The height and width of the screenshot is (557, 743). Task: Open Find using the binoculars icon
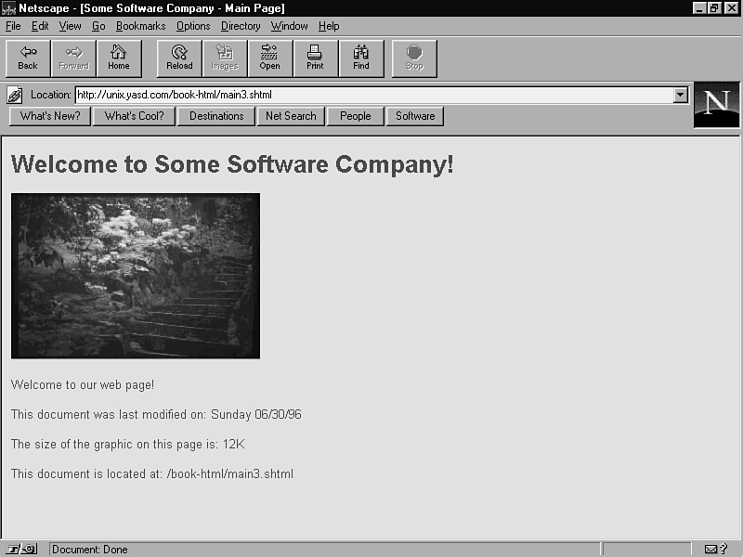[x=361, y=58]
